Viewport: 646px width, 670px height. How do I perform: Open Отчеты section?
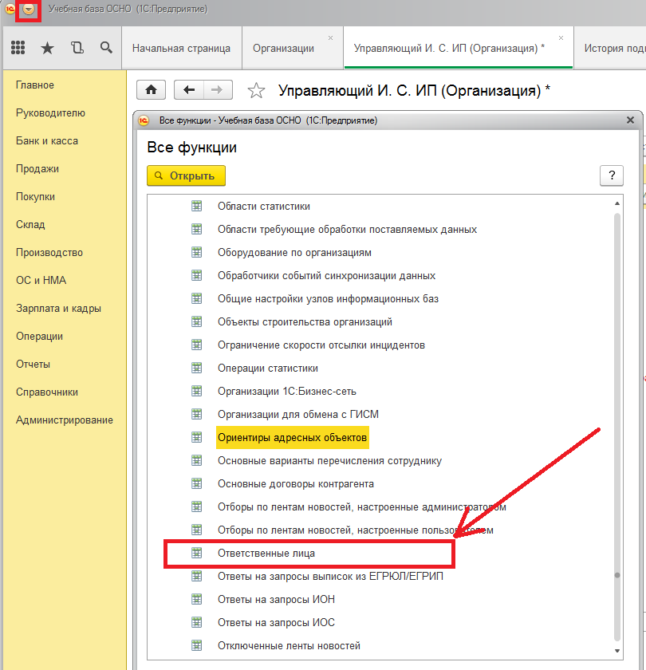pyautogui.click(x=33, y=364)
